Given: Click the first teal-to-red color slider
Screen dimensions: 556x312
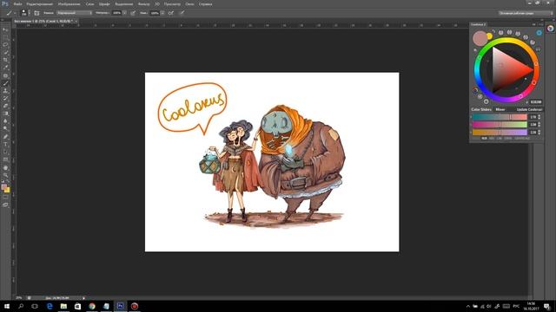Looking at the screenshot, I should point(500,117).
